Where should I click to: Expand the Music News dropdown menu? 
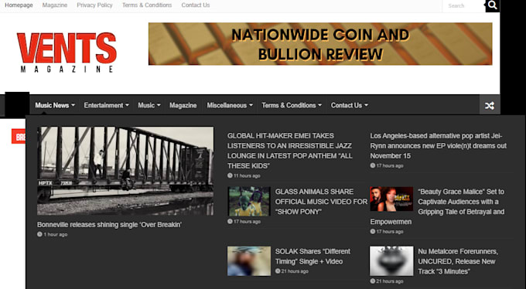pyautogui.click(x=55, y=105)
